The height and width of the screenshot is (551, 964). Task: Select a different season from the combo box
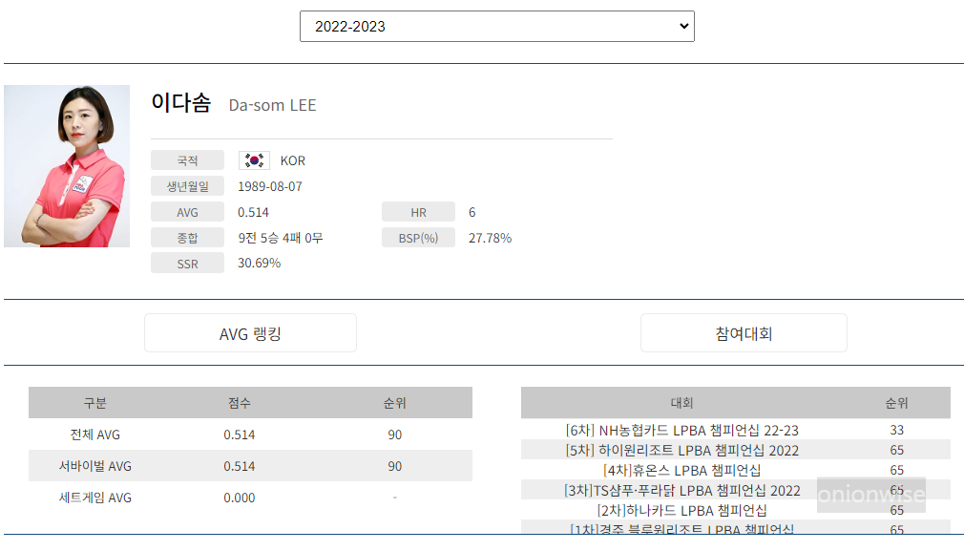pos(496,26)
